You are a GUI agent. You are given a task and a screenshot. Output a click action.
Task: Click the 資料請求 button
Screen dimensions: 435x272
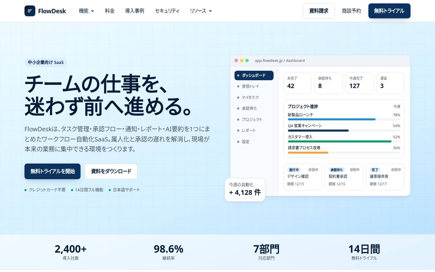click(x=319, y=11)
